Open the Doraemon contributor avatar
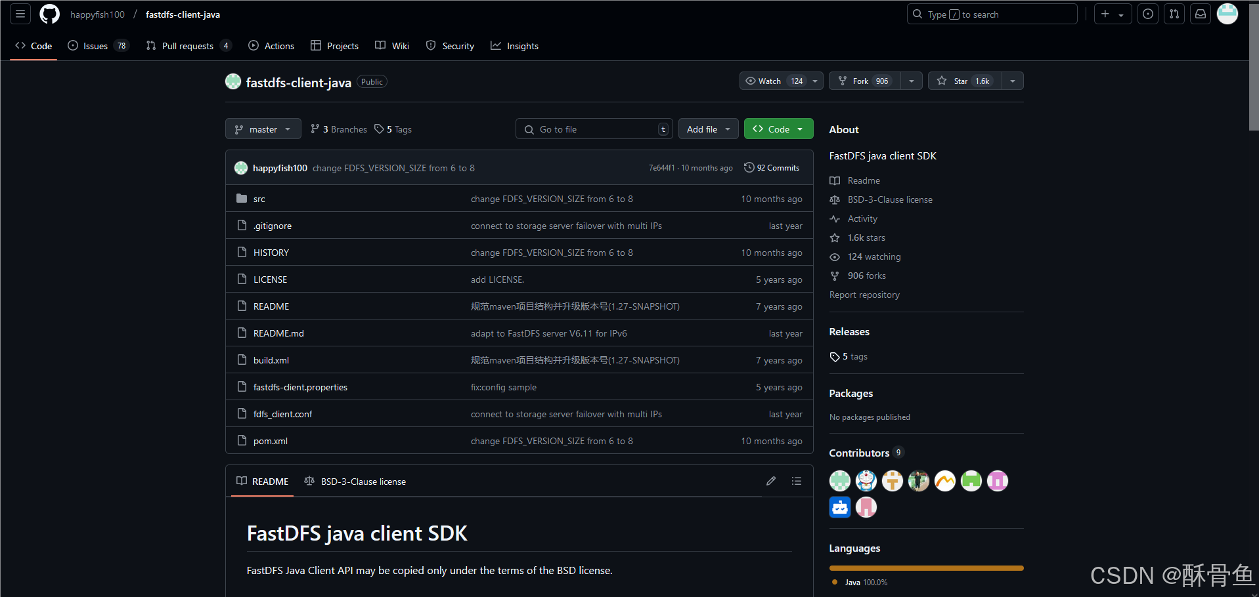Viewport: 1259px width, 597px height. tap(866, 481)
